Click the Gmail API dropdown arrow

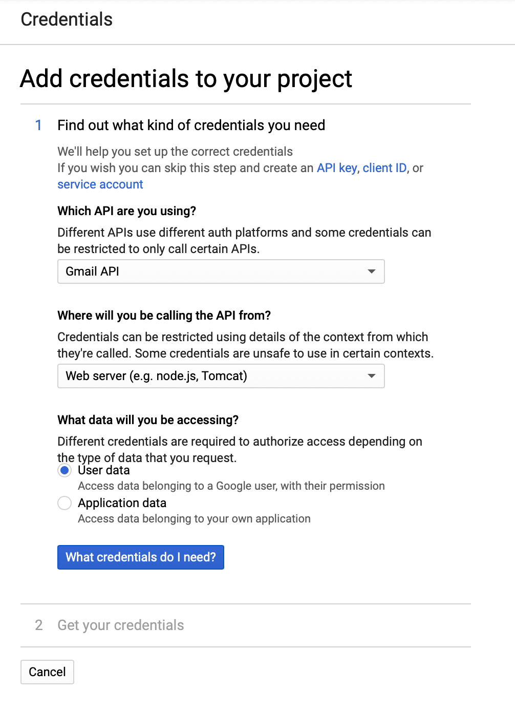[372, 271]
